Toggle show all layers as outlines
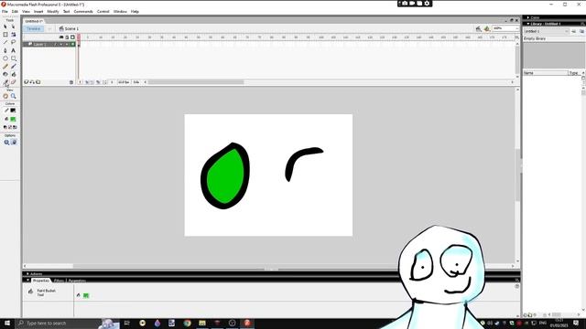Image resolution: width=586 pixels, height=329 pixels. coord(73,37)
